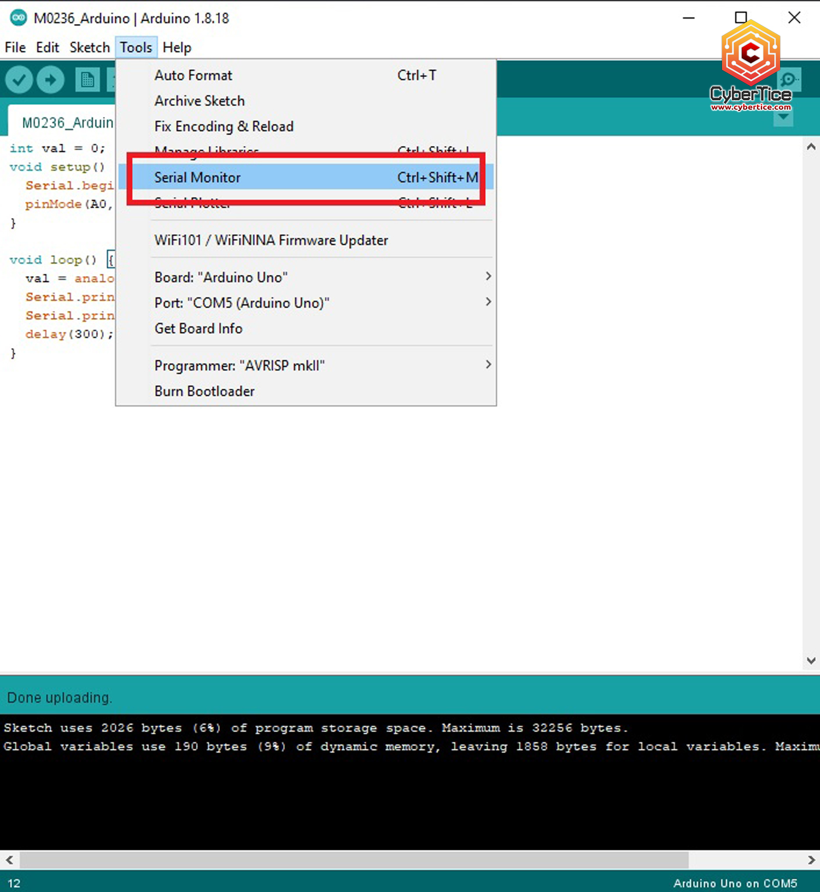Open the Serial Monitor magnifier icon
Screen dimensions: 820x892
788,80
